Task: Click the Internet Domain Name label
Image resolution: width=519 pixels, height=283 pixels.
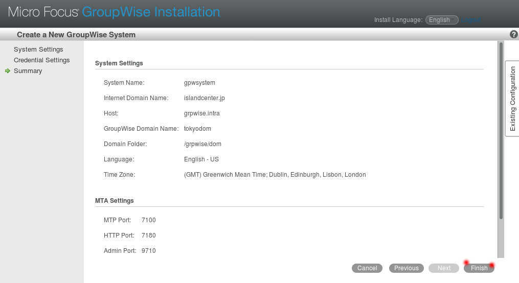Action: click(x=136, y=98)
